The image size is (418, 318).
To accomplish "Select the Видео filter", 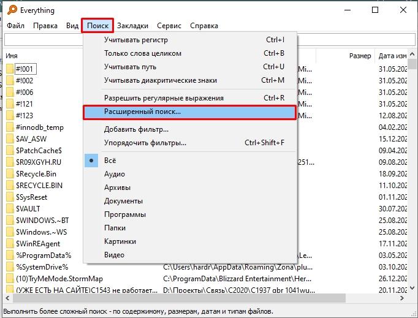I will [x=190, y=255].
